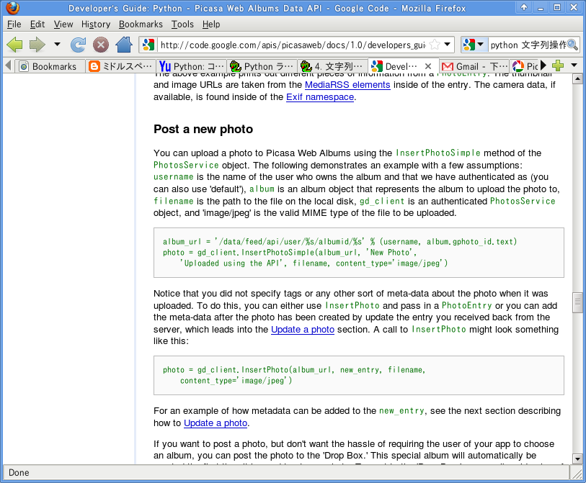Switch to the Bookmarks tab
This screenshot has height=483, width=586.
pos(50,66)
